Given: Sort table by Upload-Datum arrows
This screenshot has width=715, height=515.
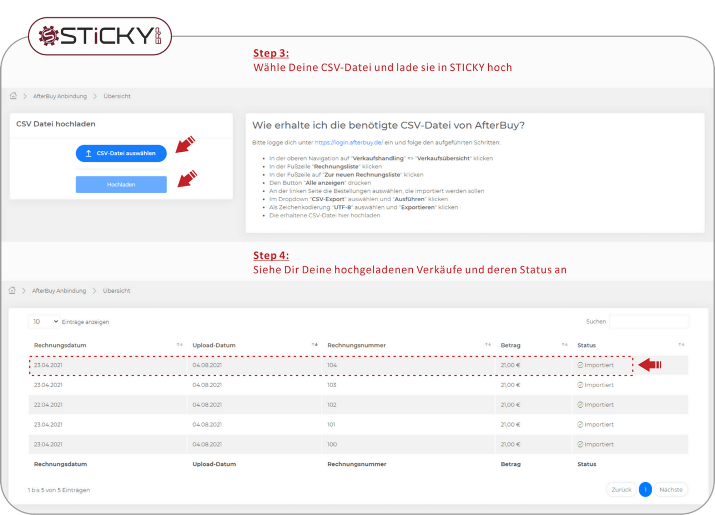Looking at the screenshot, I should [x=314, y=345].
